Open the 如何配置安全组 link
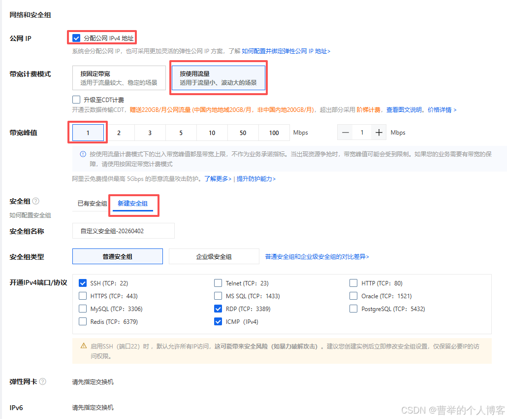 (30, 215)
